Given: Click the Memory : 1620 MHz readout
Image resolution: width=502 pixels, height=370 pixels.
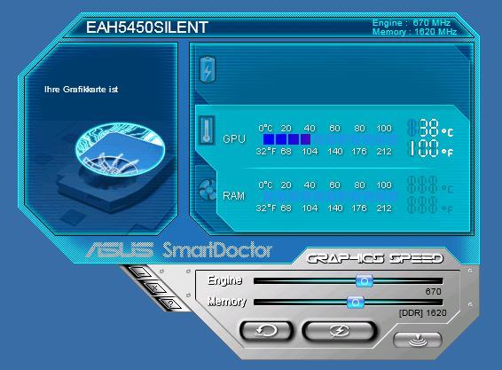Looking at the screenshot, I should point(414,32).
